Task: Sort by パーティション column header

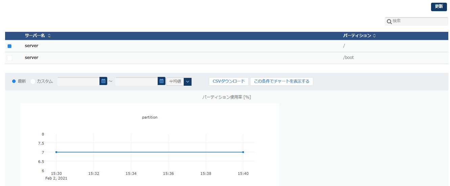Action: [x=359, y=36]
